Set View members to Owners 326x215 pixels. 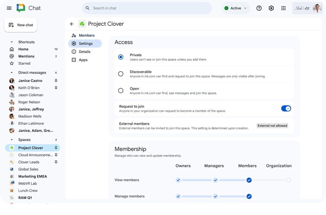point(178,180)
